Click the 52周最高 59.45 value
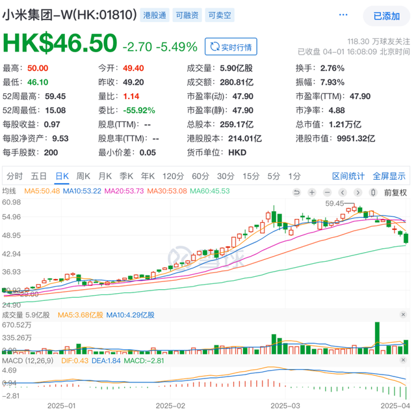Screen dimensions: 416x413 click(55, 96)
